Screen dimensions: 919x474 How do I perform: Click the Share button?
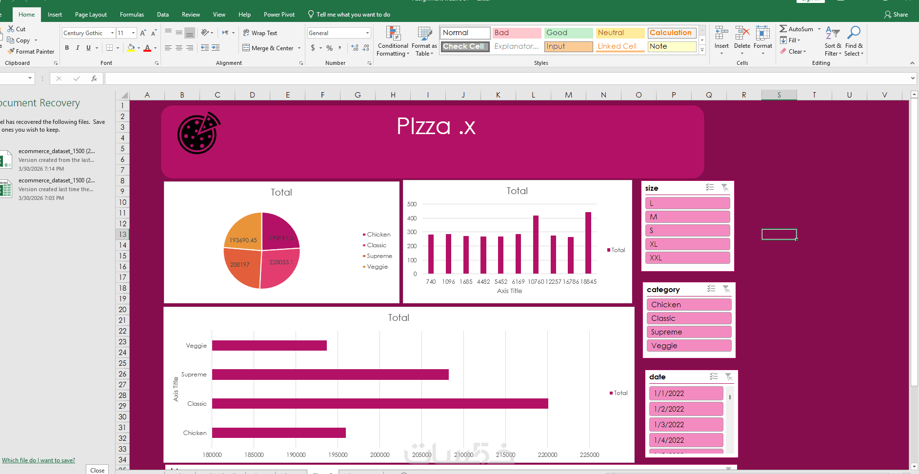click(896, 15)
